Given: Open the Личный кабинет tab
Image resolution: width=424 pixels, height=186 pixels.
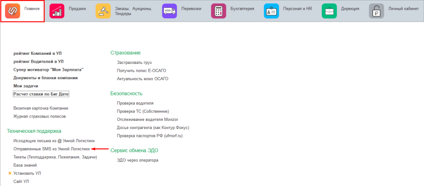Looking at the screenshot, I should coord(395,11).
